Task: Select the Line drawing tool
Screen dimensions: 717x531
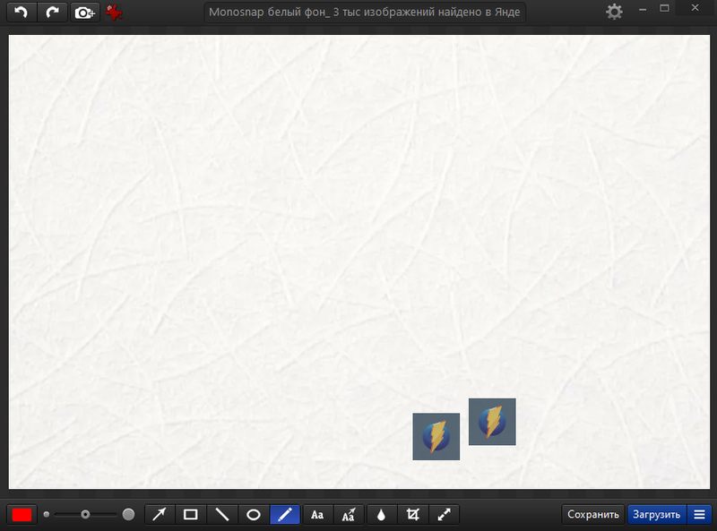Action: (222, 515)
